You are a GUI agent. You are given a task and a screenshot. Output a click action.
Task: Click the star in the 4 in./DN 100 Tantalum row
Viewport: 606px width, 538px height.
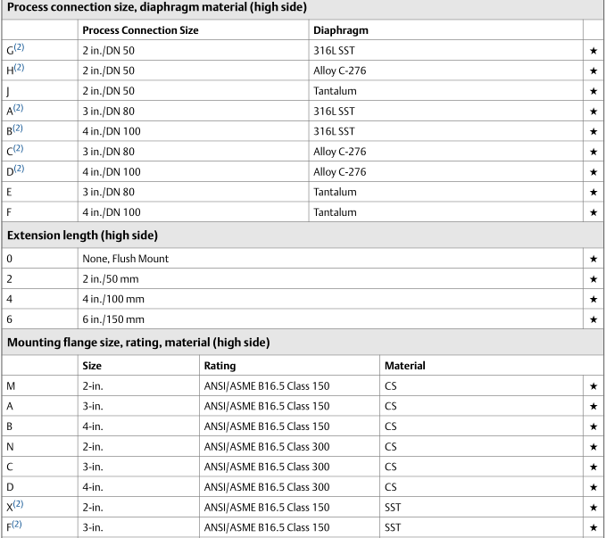(594, 212)
